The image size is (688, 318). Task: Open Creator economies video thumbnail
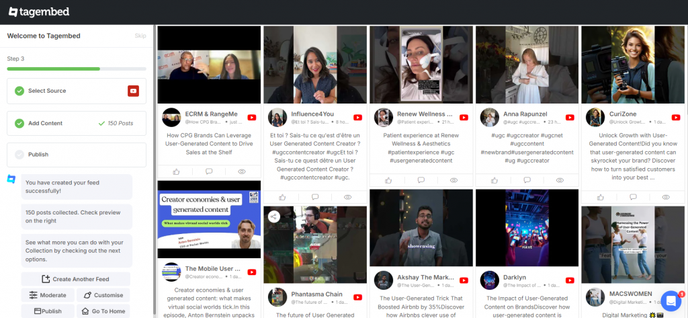click(x=209, y=219)
